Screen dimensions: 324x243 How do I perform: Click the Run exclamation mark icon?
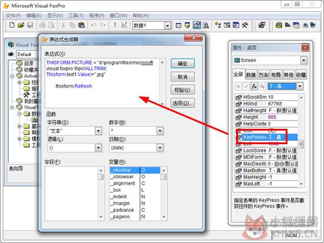pyautogui.click(x=115, y=25)
